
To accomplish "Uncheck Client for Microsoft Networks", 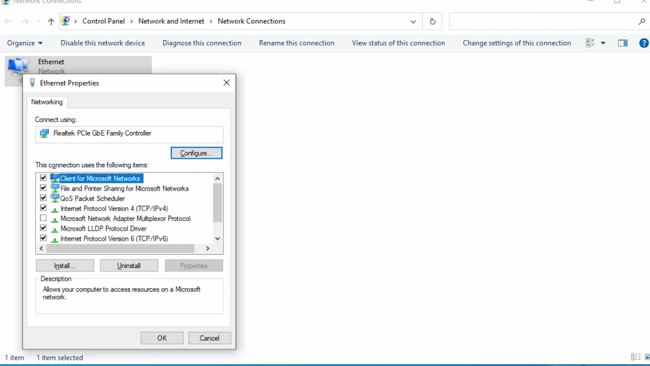I will 43,178.
